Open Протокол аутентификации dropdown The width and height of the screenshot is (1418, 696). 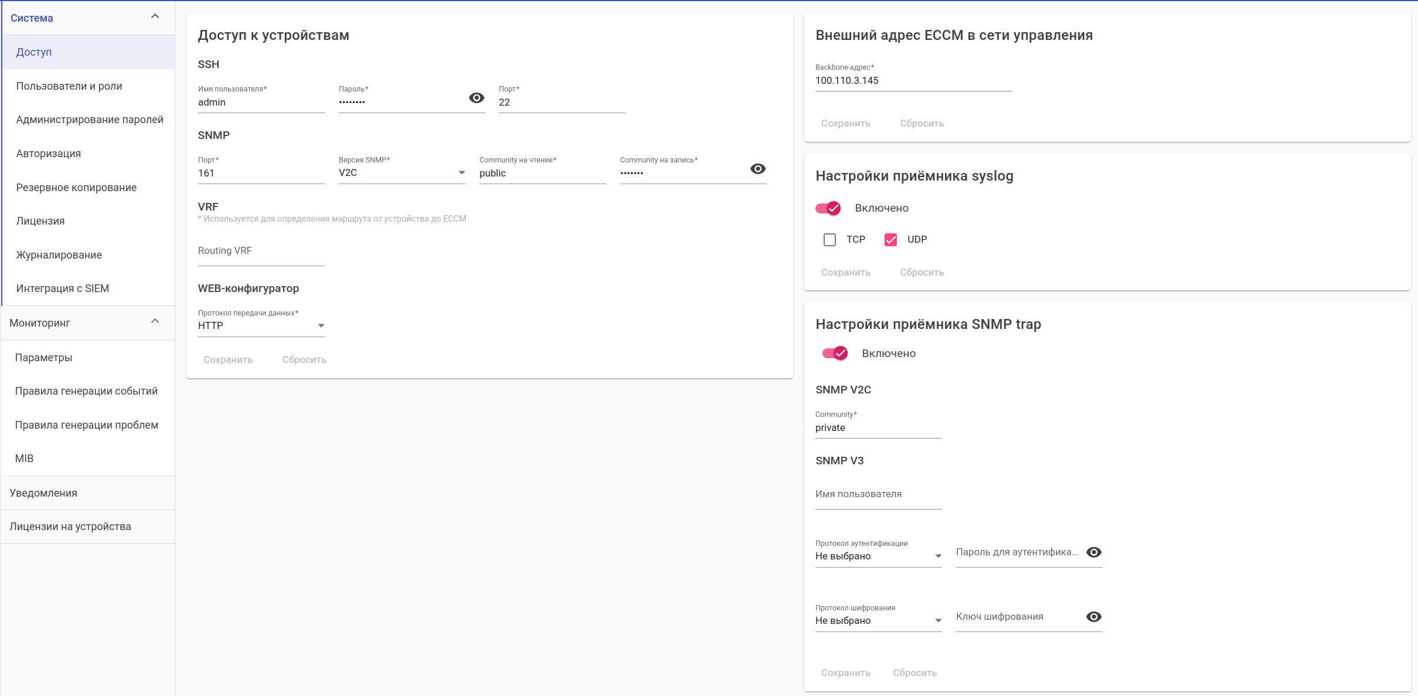pos(878,556)
